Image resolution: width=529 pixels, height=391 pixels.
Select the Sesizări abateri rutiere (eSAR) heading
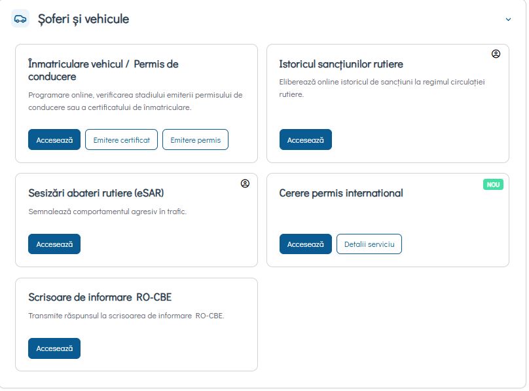pyautogui.click(x=96, y=193)
